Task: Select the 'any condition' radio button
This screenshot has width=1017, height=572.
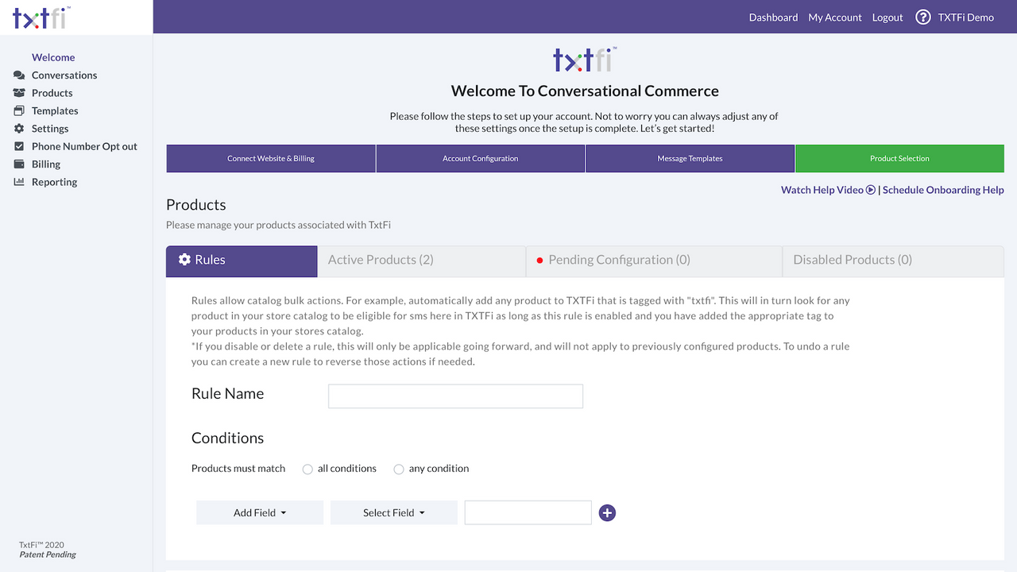Action: (398, 469)
